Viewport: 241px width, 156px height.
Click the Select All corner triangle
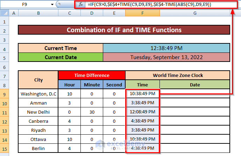4,13
